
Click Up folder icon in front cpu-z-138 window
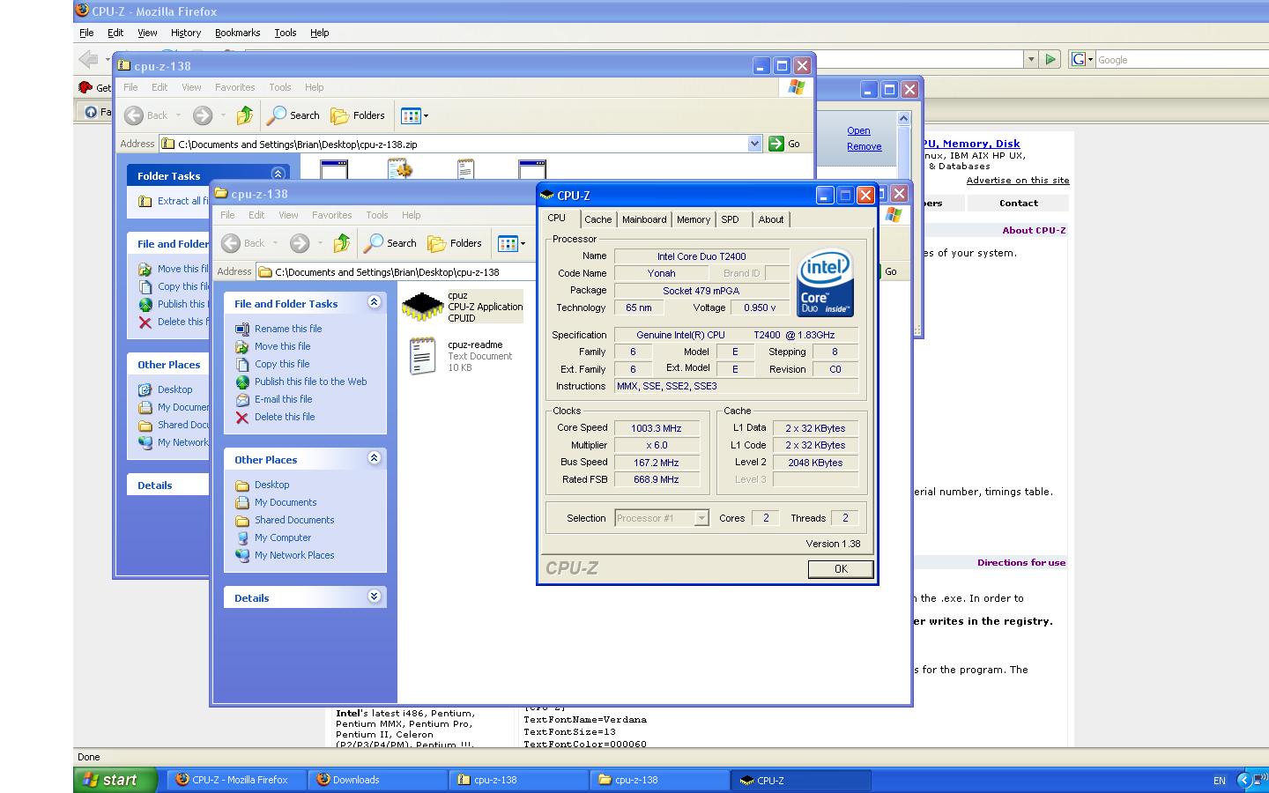click(341, 243)
